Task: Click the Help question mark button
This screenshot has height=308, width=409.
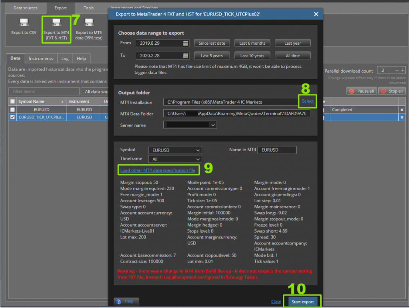Action: pyautogui.click(x=126, y=302)
